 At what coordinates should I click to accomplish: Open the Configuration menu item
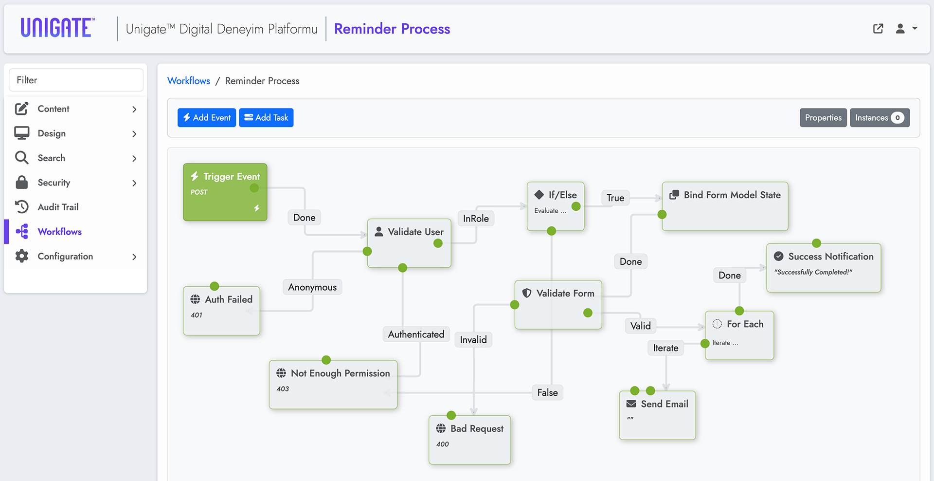75,256
